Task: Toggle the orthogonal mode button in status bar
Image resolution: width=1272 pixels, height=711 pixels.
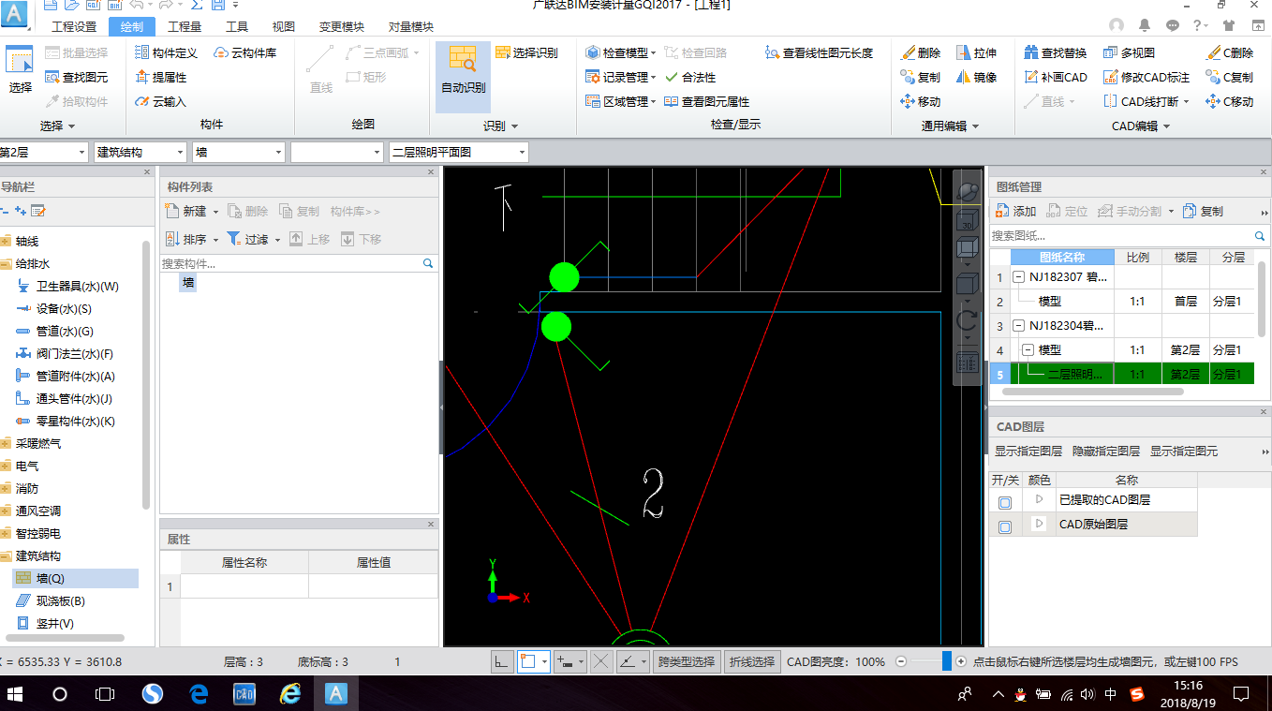Action: 502,661
